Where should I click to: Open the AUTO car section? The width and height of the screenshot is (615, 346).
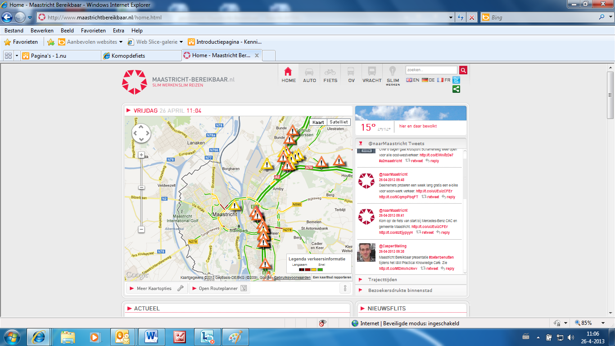[309, 75]
